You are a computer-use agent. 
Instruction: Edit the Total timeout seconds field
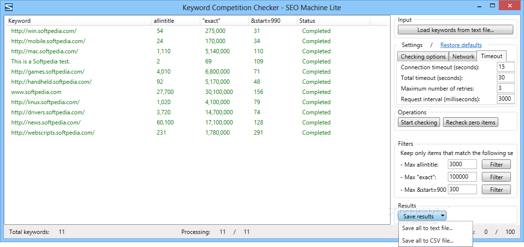(x=505, y=77)
